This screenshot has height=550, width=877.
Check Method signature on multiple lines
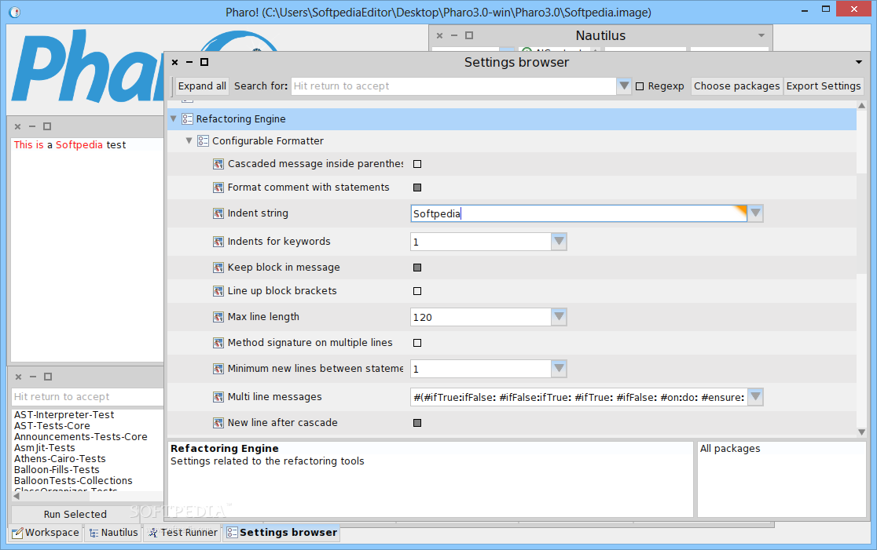click(417, 343)
